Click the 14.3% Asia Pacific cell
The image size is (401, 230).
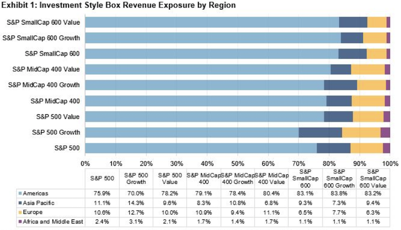(x=136, y=203)
